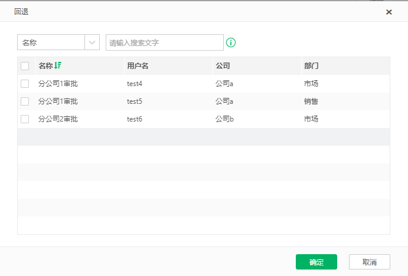Check the box for user test6
Viewport: 408px width, 276px height.
[25, 119]
